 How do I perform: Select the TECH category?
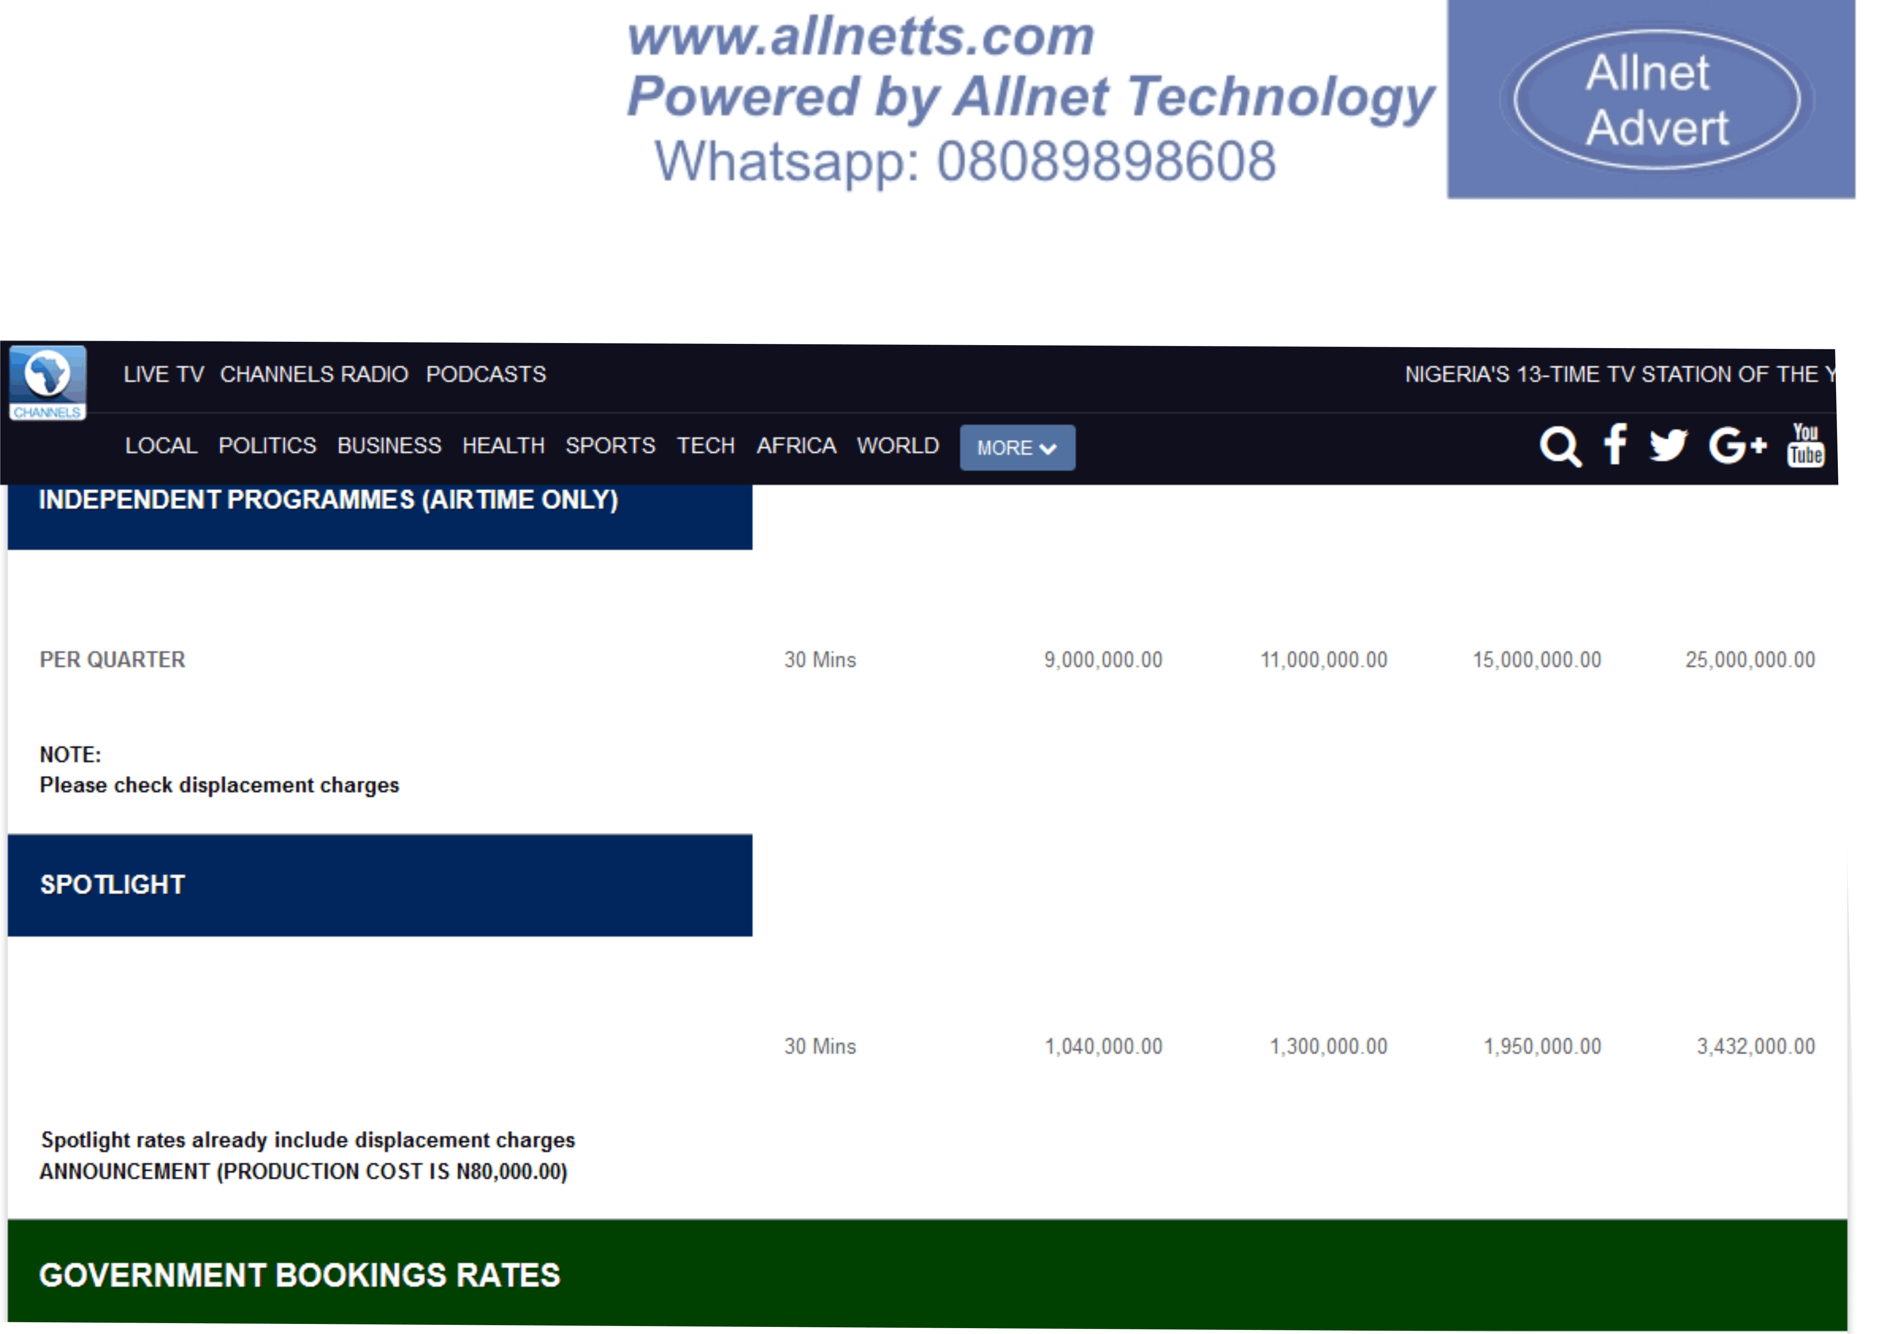pyautogui.click(x=706, y=446)
